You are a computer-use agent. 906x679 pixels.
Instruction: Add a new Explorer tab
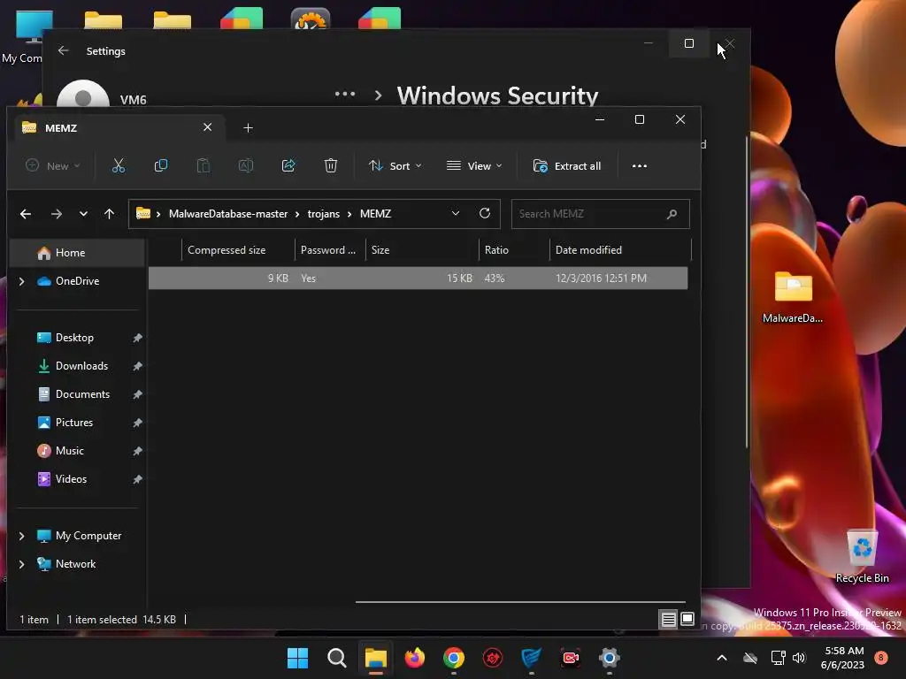248,127
